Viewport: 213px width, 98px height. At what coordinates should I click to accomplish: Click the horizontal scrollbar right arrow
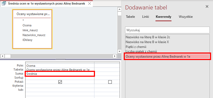pos(115,56)
